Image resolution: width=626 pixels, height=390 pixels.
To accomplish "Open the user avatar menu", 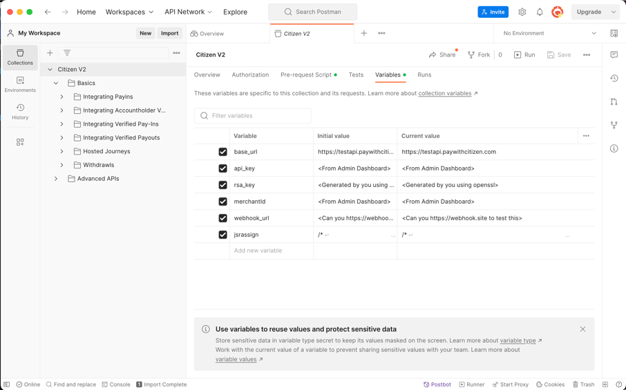I will click(x=558, y=12).
